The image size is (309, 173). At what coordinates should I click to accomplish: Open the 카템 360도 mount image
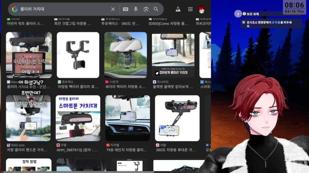click(178, 118)
